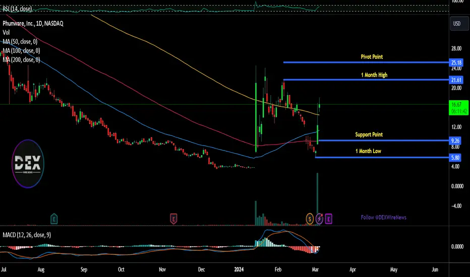The width and height of the screenshot is (470, 277).
Task: Click the Support Point line label
Action: click(369, 134)
